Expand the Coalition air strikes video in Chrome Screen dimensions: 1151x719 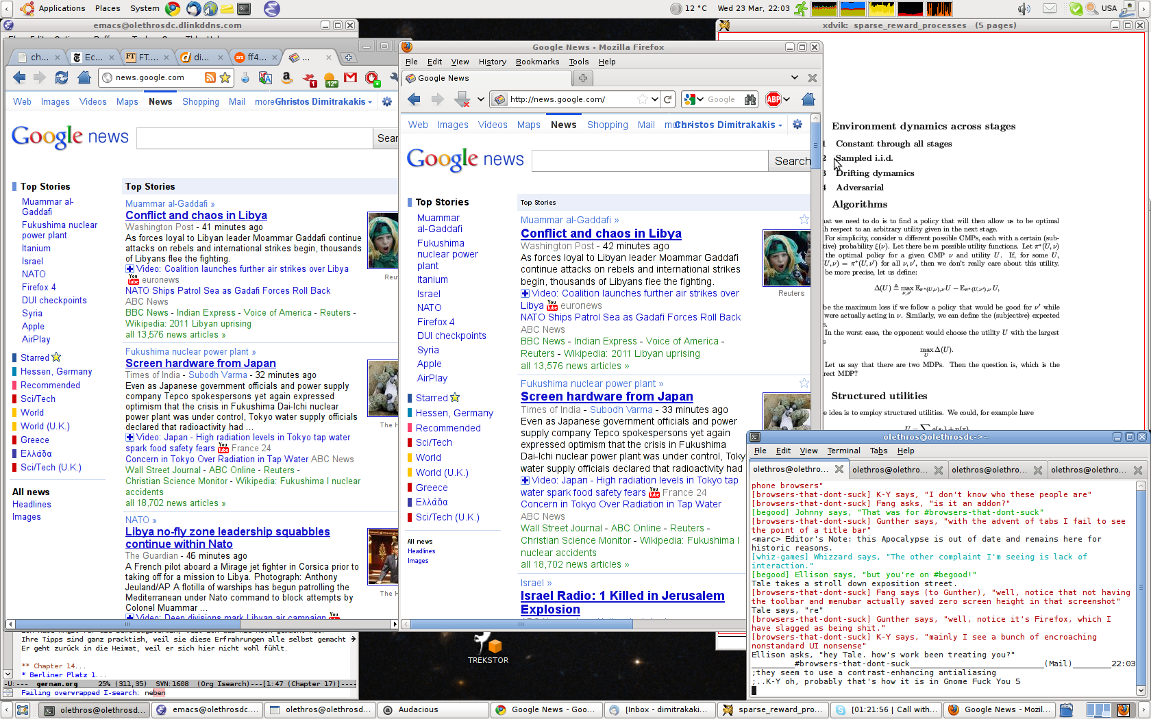tap(129, 269)
